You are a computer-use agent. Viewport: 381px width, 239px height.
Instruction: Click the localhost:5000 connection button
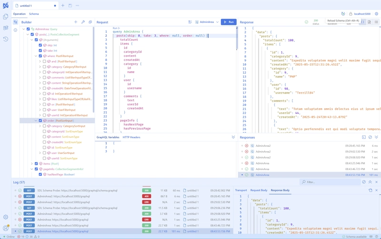(360, 14)
